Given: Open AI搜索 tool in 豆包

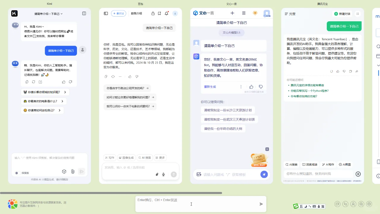Looking at the screenshot, I should pyautogui.click(x=145, y=157).
